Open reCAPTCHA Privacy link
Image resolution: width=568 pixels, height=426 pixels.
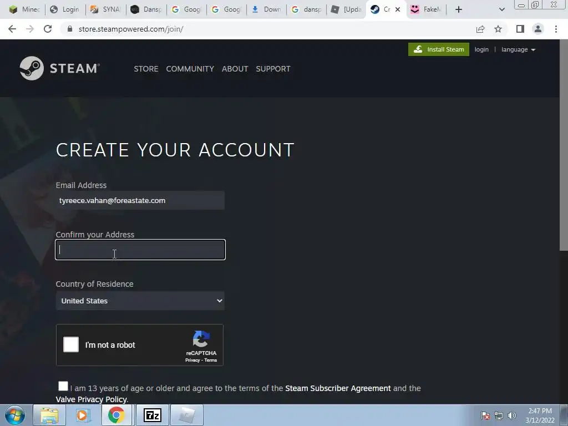coord(192,360)
